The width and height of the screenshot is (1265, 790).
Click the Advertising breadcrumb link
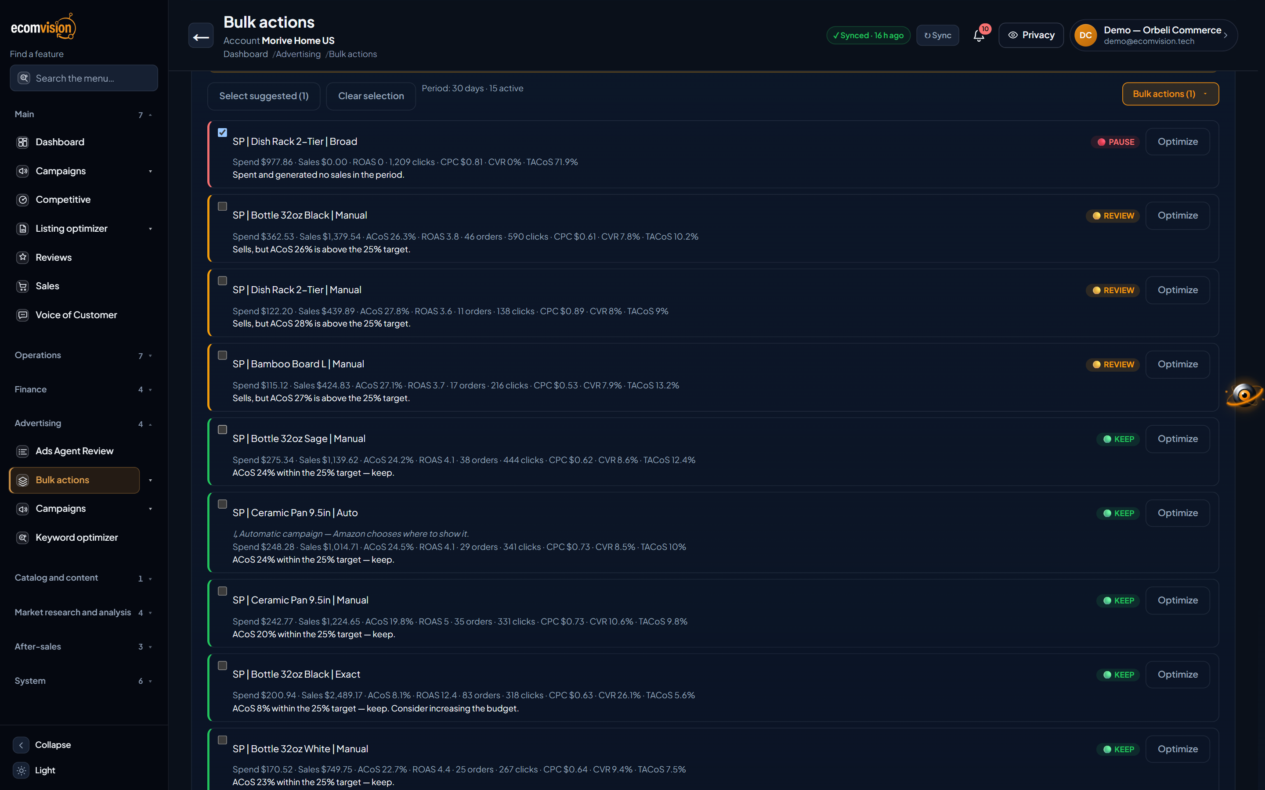(298, 54)
